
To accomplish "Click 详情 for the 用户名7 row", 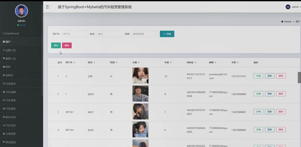I will (258, 112).
